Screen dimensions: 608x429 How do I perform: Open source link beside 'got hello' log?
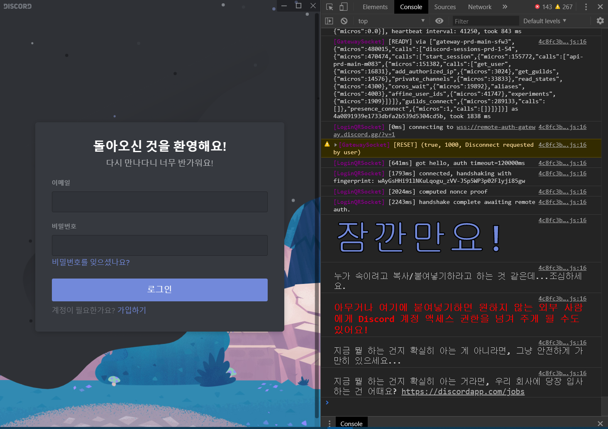[x=562, y=163]
